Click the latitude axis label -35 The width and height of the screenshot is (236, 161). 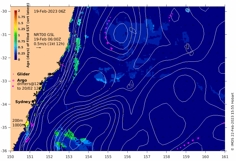click(3, 127)
